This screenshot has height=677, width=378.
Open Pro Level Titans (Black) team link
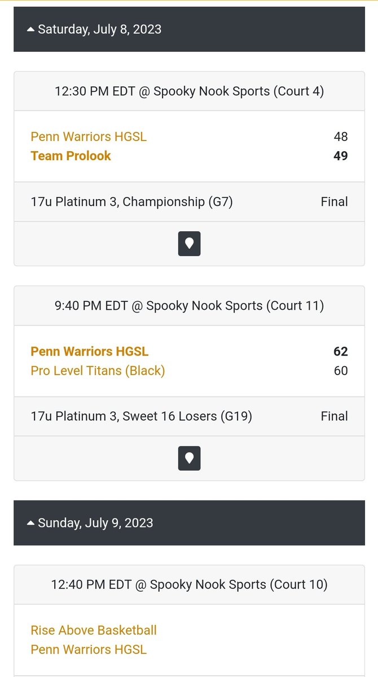click(98, 371)
